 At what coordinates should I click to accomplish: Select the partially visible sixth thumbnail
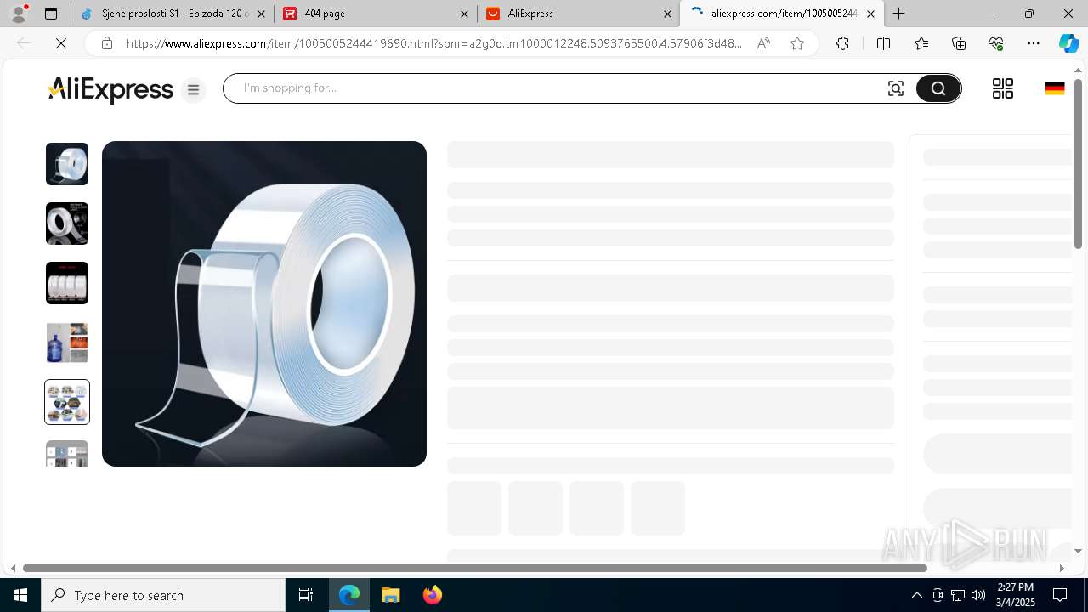click(x=67, y=453)
